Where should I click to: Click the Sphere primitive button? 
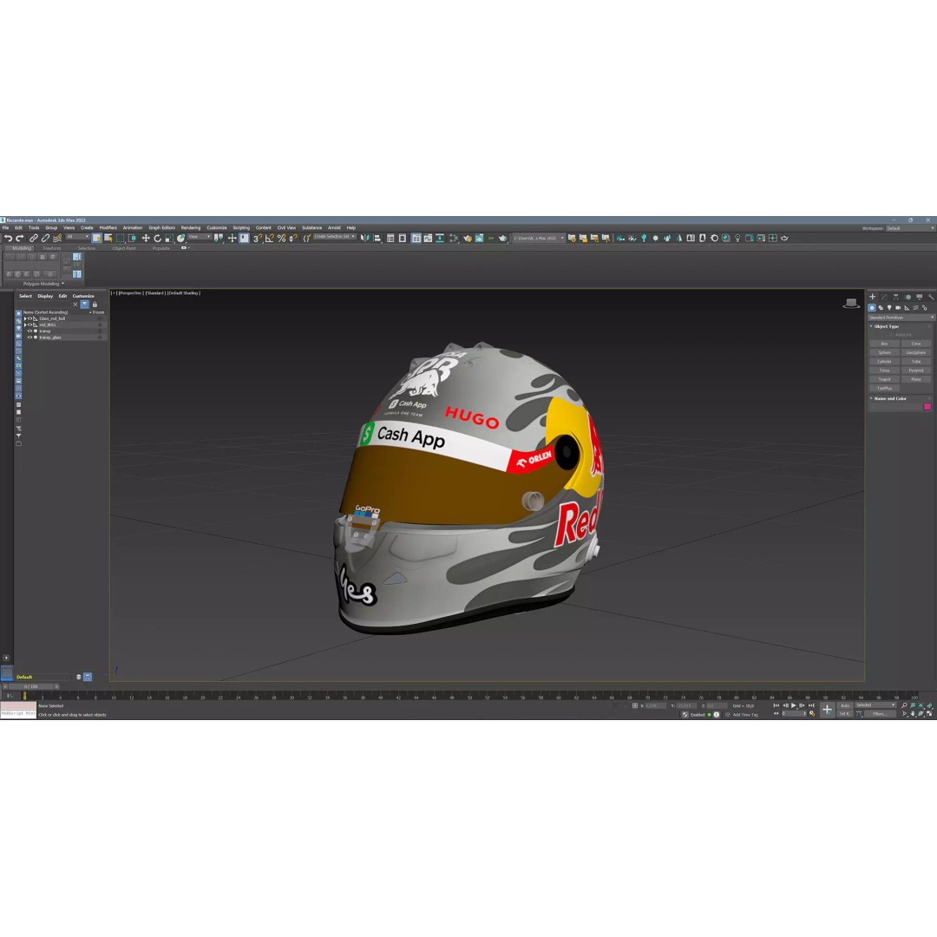[884, 352]
